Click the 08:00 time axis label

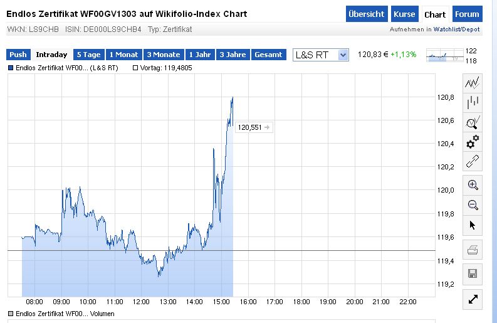[x=34, y=302]
